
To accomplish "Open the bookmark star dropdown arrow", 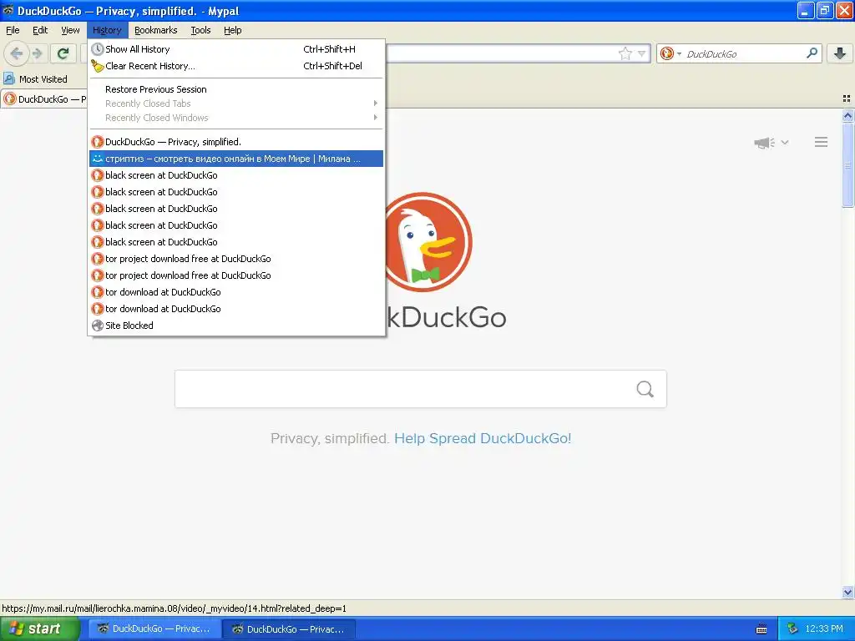I will point(642,53).
